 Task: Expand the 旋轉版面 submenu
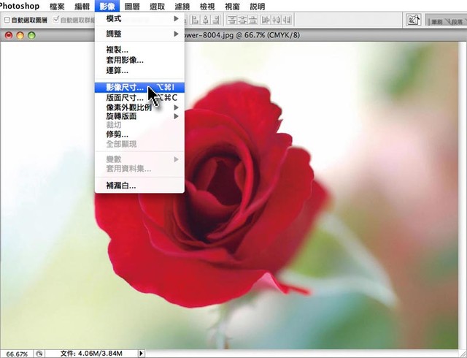pyautogui.click(x=139, y=116)
